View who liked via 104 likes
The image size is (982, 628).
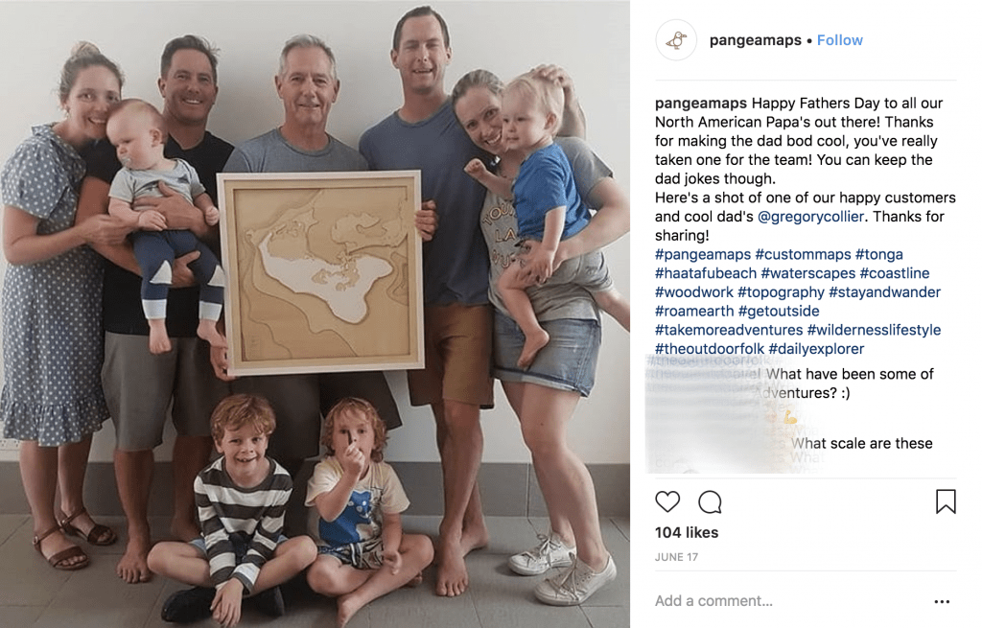687,532
